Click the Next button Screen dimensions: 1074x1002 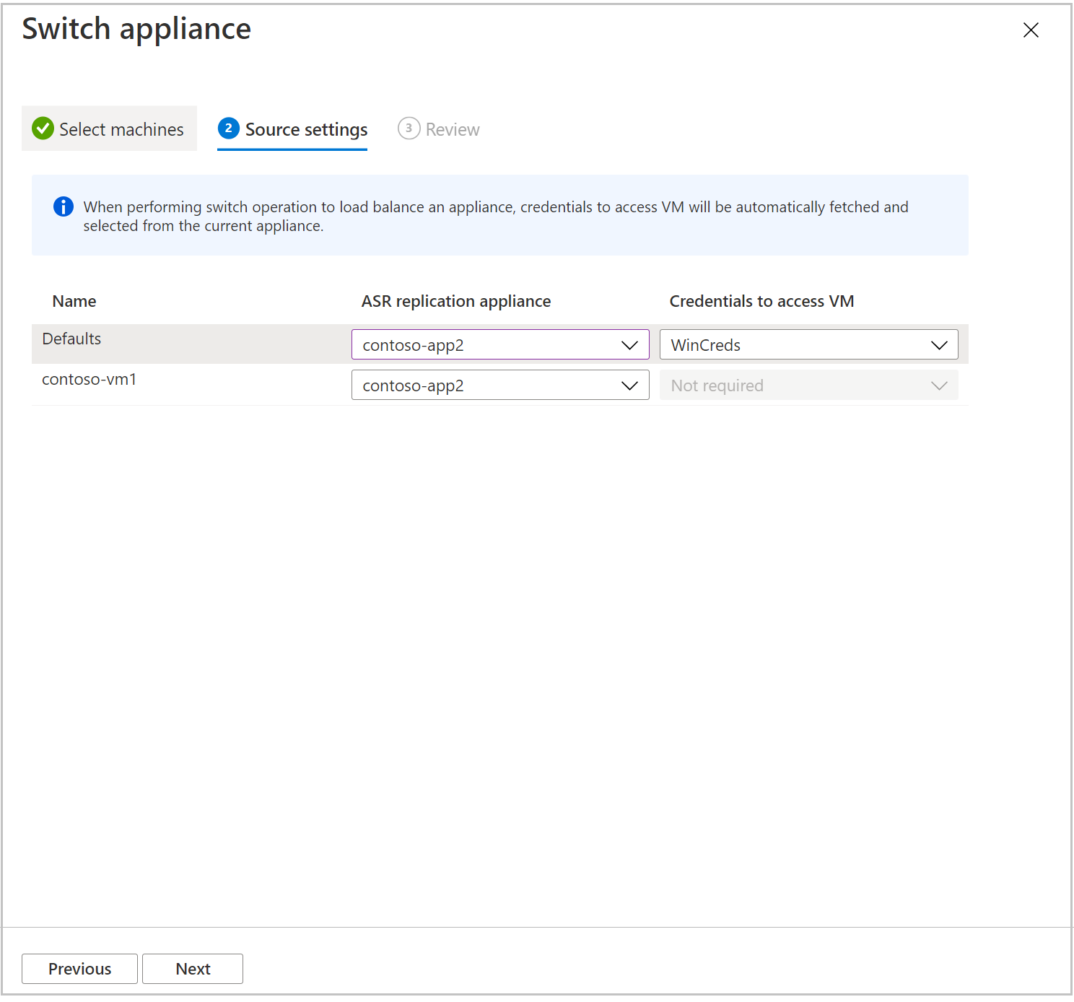click(193, 969)
